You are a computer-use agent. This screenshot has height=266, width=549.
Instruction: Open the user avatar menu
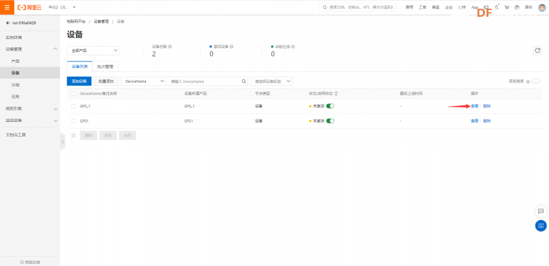[542, 7]
